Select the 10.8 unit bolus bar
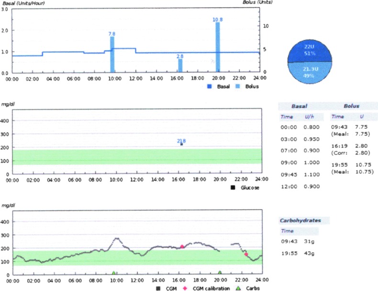378x291 pixels. coord(217,47)
